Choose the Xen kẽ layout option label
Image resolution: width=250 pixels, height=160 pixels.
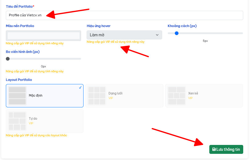click(x=193, y=93)
